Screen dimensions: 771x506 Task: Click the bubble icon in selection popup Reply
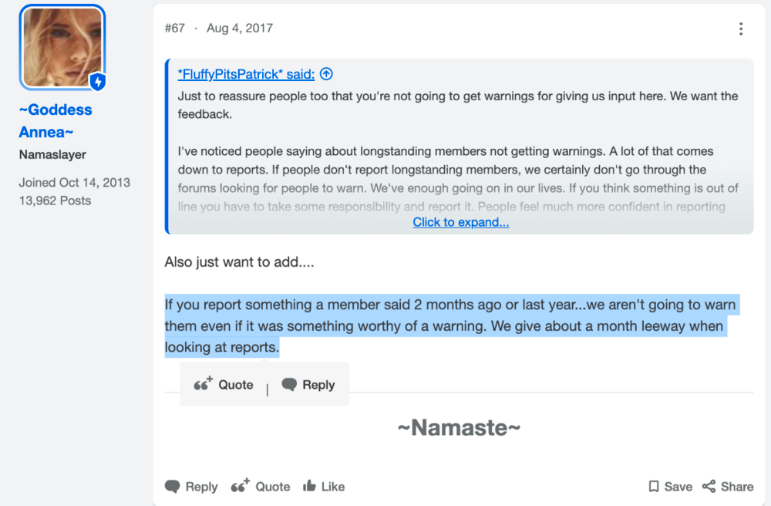pos(289,385)
